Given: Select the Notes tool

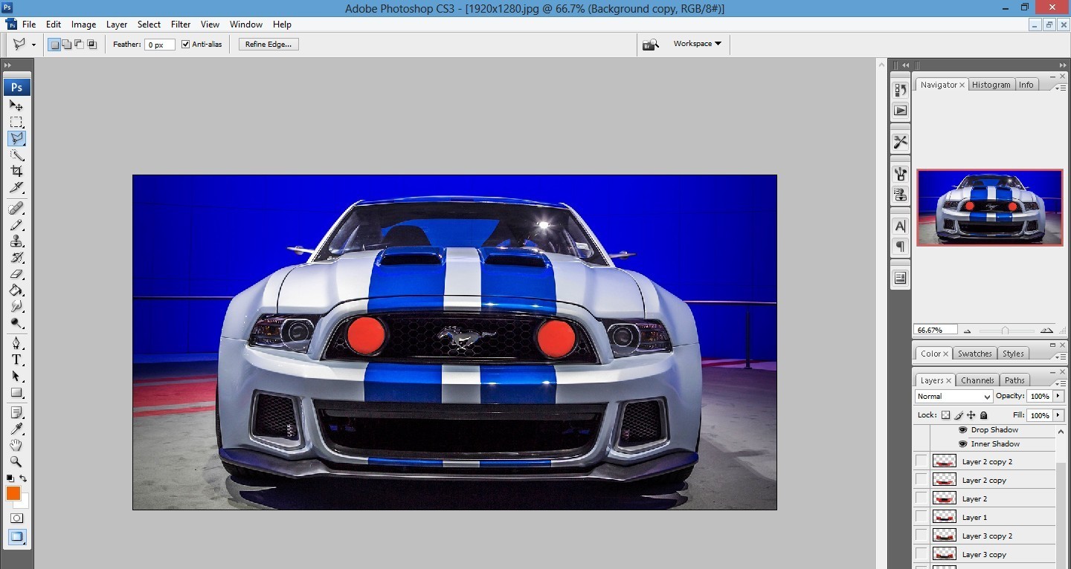Looking at the screenshot, I should pyautogui.click(x=16, y=412).
